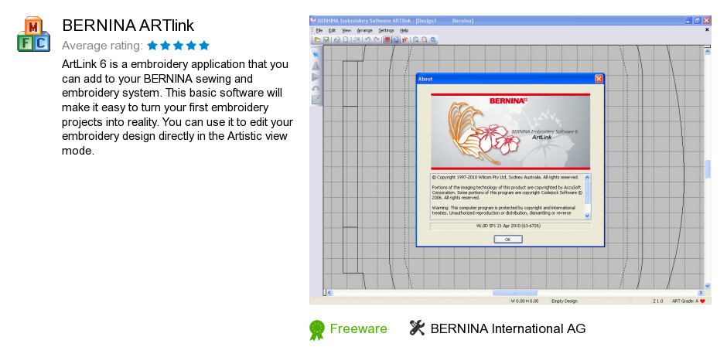Click the Freeware license link

[x=358, y=328]
